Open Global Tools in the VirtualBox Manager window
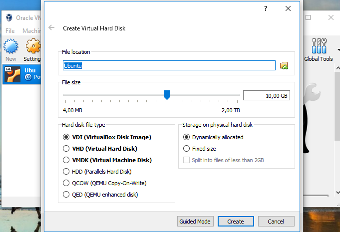Image resolution: width=340 pixels, height=232 pixels. point(319,50)
